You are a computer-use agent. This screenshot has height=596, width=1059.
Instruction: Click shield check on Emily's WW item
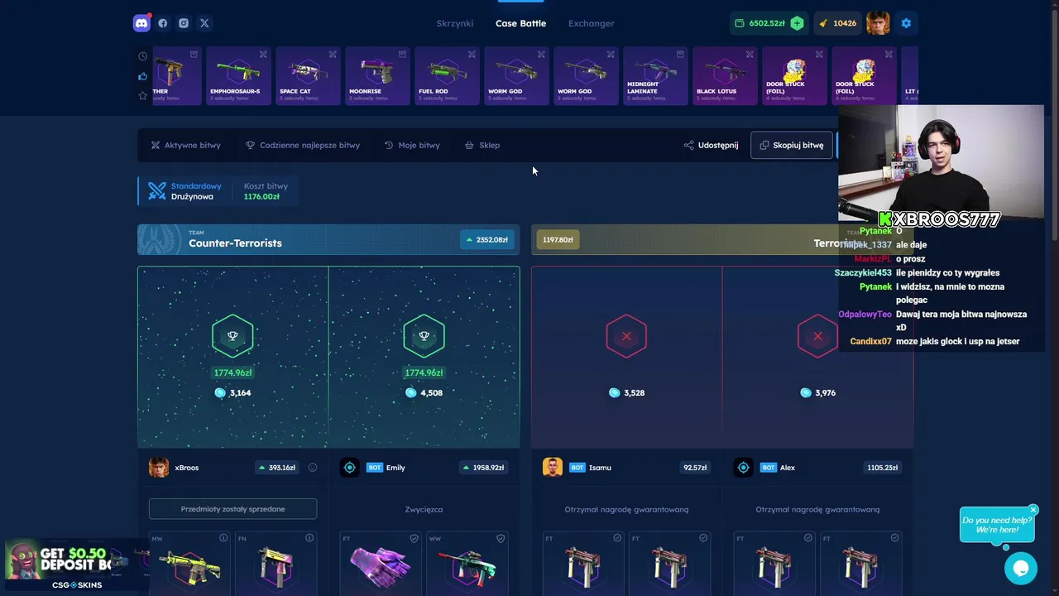coord(501,538)
